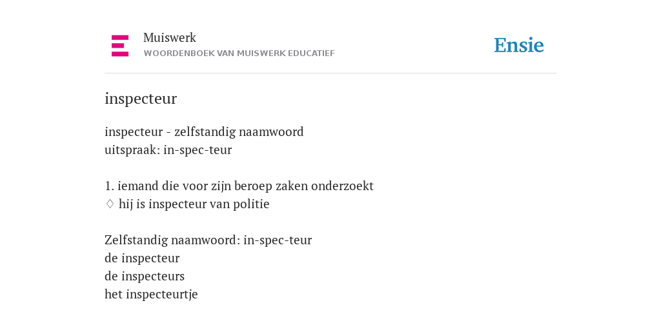Click the line 'Zelfstandig naamwoord: in-spec-teur'
This screenshot has width=661, height=330.
click(208, 240)
